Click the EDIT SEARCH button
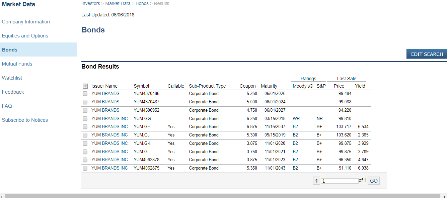 coord(427,54)
